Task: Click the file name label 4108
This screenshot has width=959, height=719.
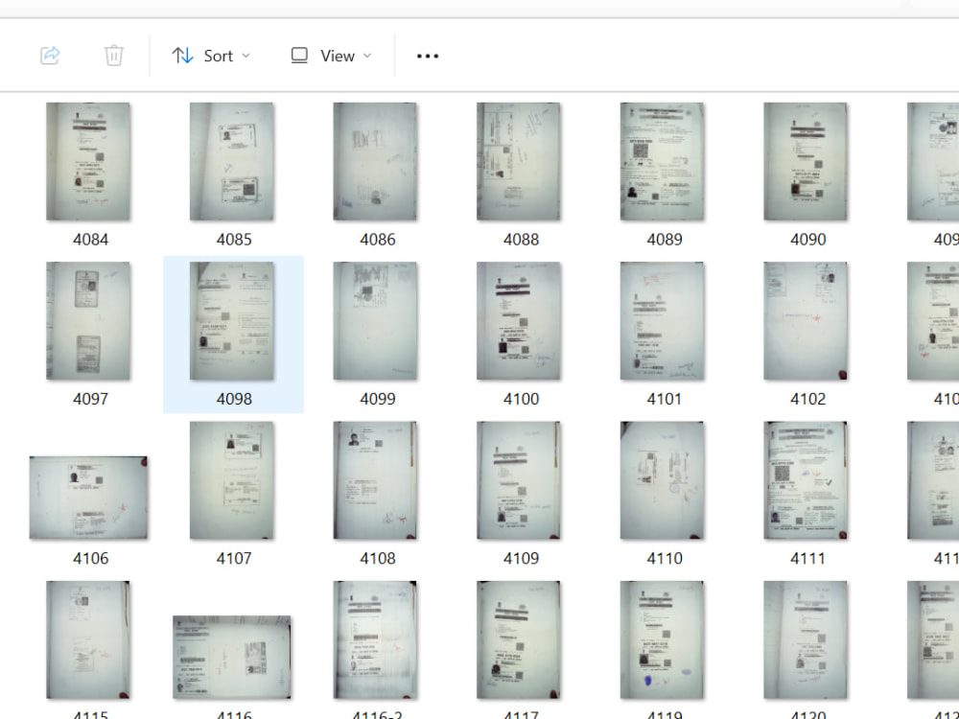Action: (x=377, y=559)
